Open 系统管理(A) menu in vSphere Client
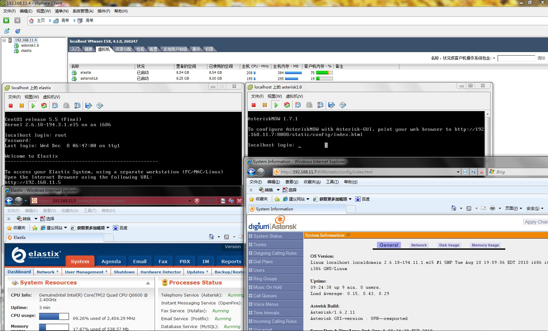 tap(83, 11)
